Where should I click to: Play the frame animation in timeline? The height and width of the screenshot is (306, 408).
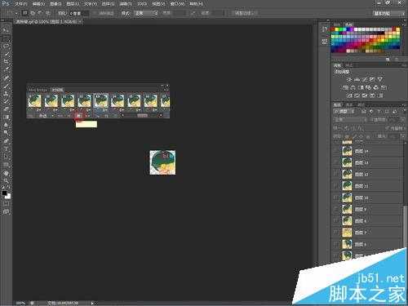coord(78,116)
